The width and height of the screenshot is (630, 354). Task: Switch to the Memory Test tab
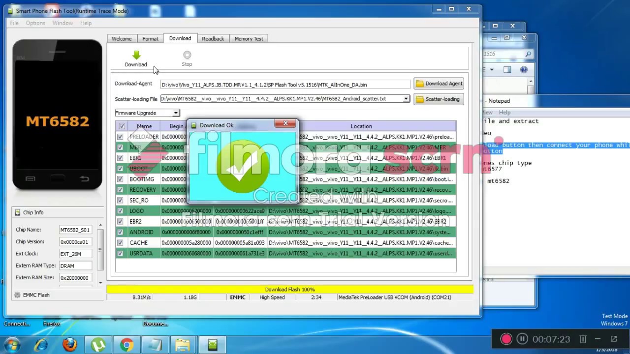[249, 39]
